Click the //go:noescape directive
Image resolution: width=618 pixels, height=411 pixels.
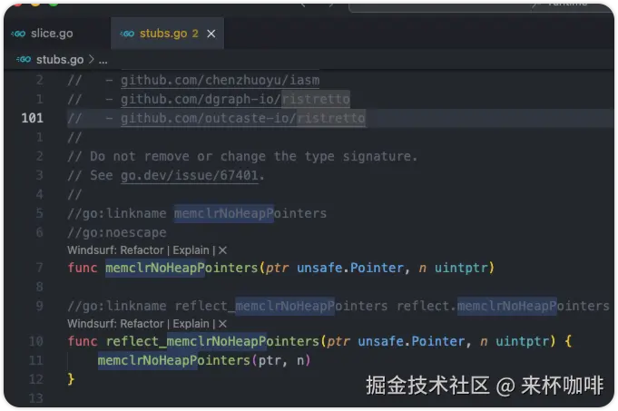click(x=117, y=232)
